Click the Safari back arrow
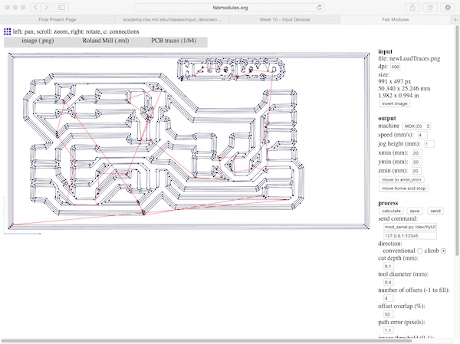 tap(35, 8)
